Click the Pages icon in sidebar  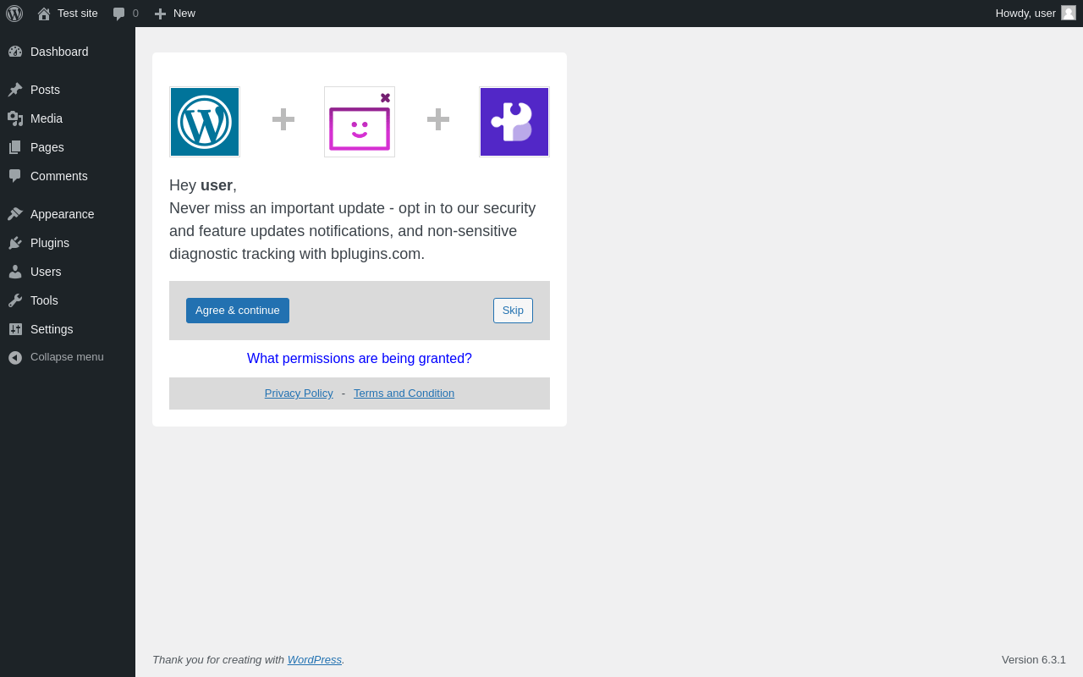[x=15, y=147]
